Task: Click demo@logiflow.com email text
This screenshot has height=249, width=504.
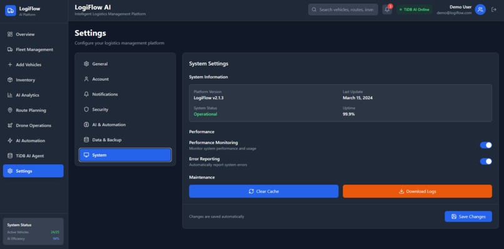Action: point(454,13)
